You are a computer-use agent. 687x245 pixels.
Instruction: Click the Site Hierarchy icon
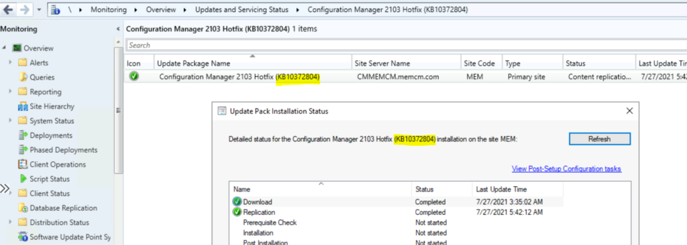[23, 106]
